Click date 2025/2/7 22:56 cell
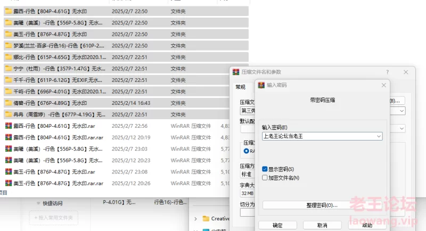 pos(129,126)
